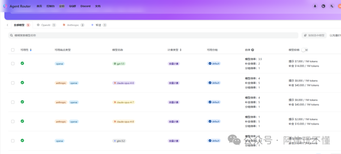Open Discord in the top navigation
The height and width of the screenshot is (154, 341).
(86, 6)
